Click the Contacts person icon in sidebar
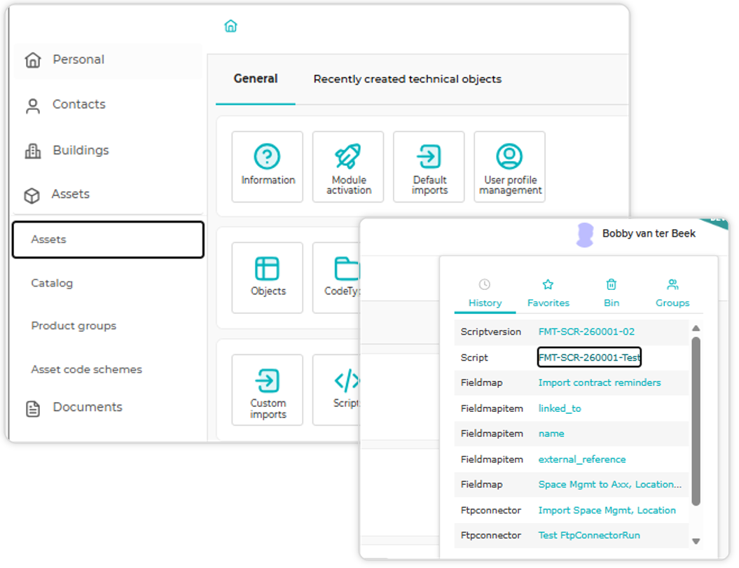This screenshot has width=739, height=568. point(33,106)
